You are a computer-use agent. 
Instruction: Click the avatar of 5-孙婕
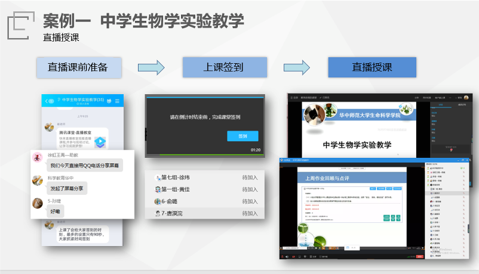[37, 203]
